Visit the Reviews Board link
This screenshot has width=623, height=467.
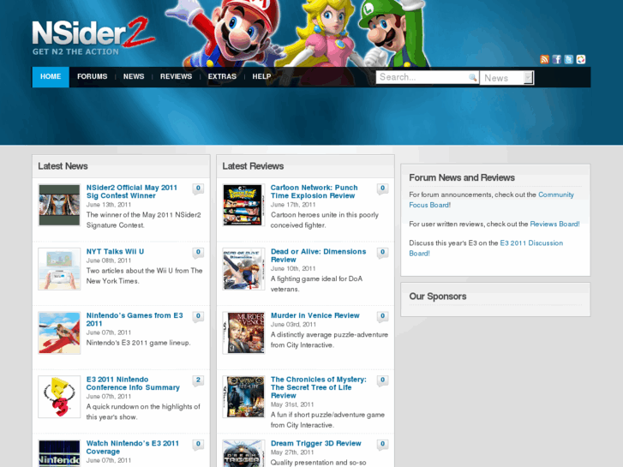click(x=554, y=225)
